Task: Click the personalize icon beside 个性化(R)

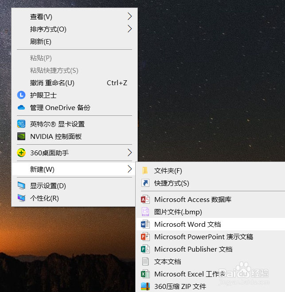Action: click(21, 198)
